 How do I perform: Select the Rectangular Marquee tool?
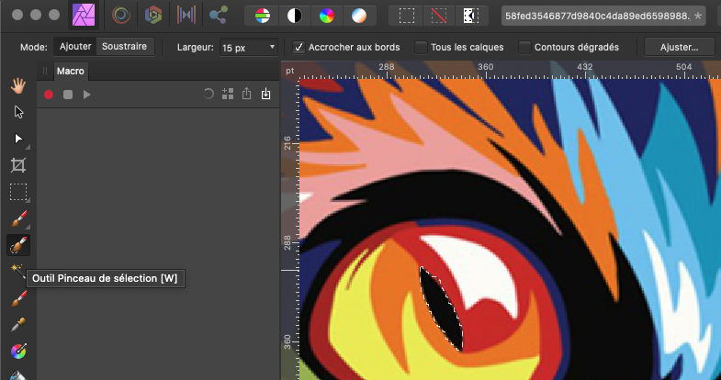point(18,192)
